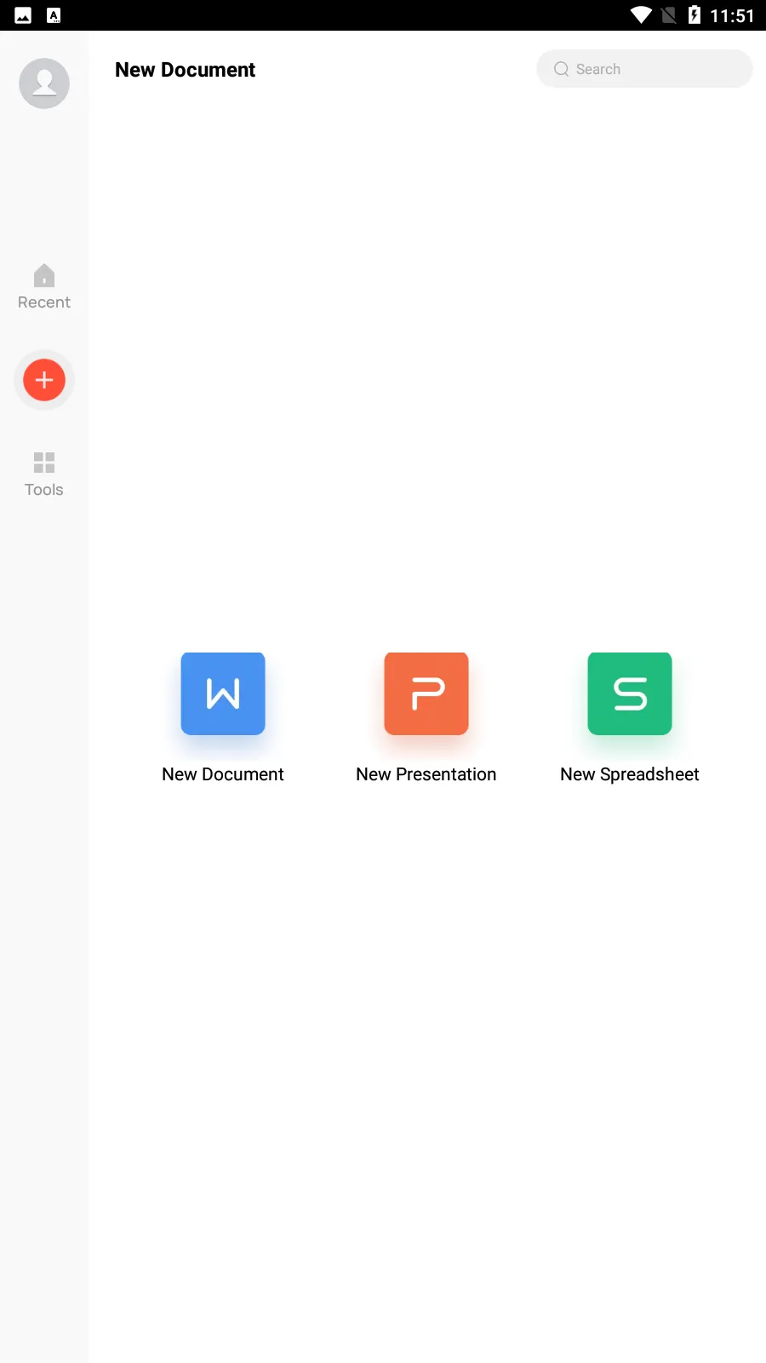
Task: Tap the no-SIM signal status icon
Action: (x=669, y=15)
